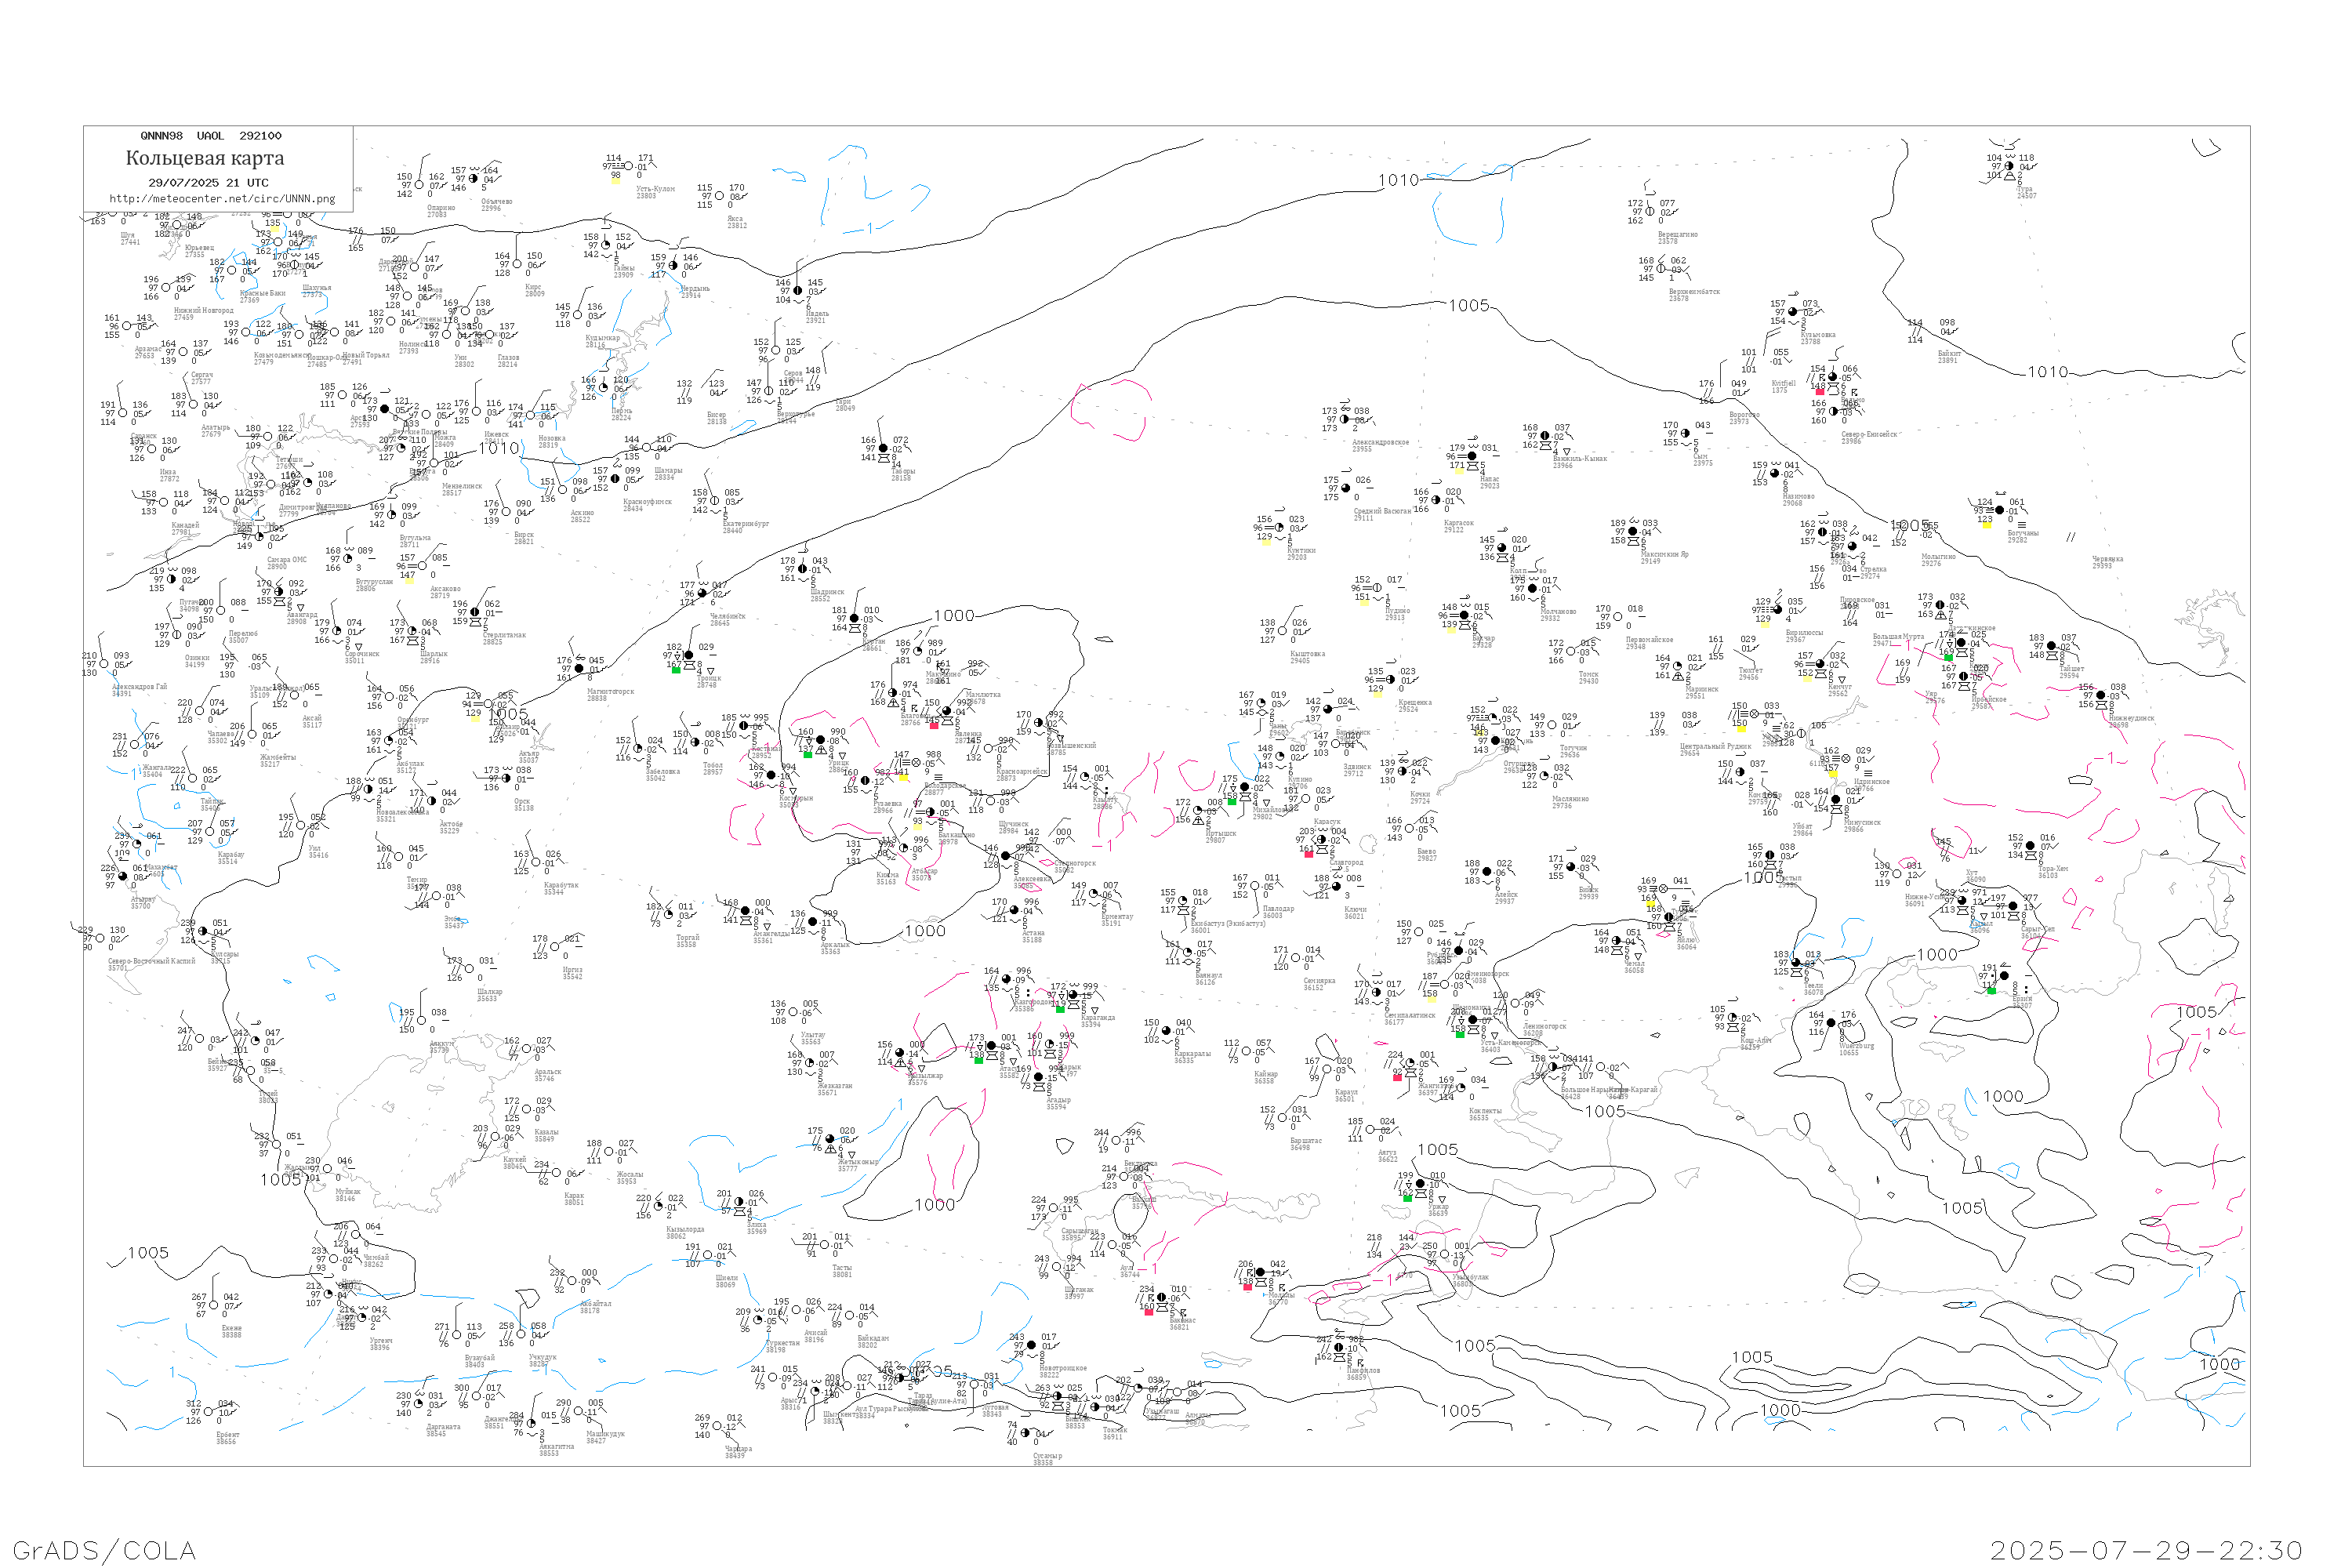Click the filled station circle at Курган

(x=854, y=619)
